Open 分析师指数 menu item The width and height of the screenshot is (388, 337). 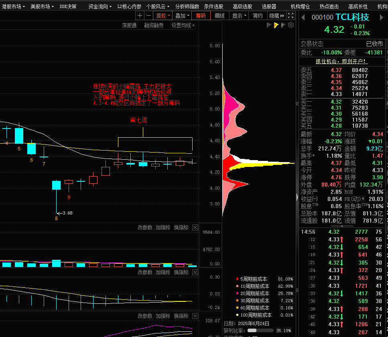tap(187, 6)
